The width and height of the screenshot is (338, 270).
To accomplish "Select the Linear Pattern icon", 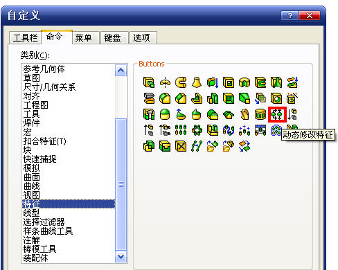I will pyautogui.click(x=181, y=130).
